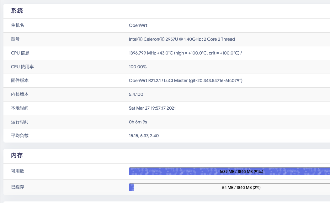Click the Intel(R) Celeron(R) 2957U model value
Viewport: 330px width, 203px height.
(182, 39)
